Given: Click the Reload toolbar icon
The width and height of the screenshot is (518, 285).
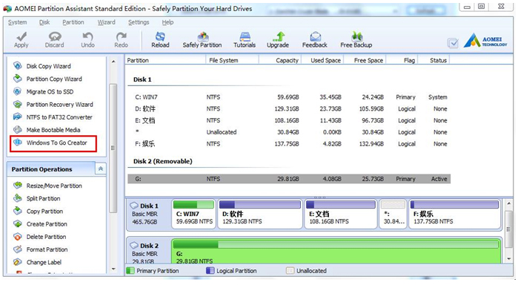Looking at the screenshot, I should (160, 36).
